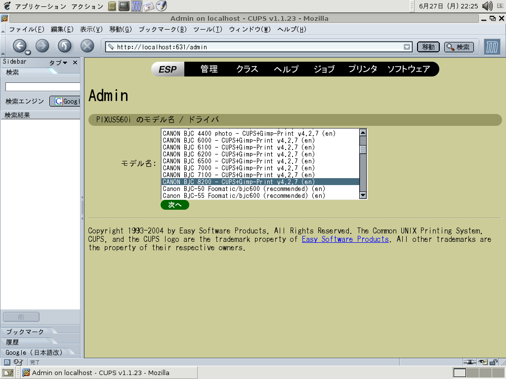Open the ツール(T) menu

(x=208, y=29)
